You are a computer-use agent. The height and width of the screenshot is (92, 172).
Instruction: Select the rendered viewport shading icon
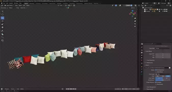131,6
